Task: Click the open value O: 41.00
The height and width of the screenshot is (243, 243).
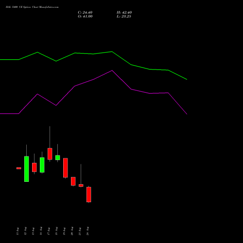Action: pos(85,17)
